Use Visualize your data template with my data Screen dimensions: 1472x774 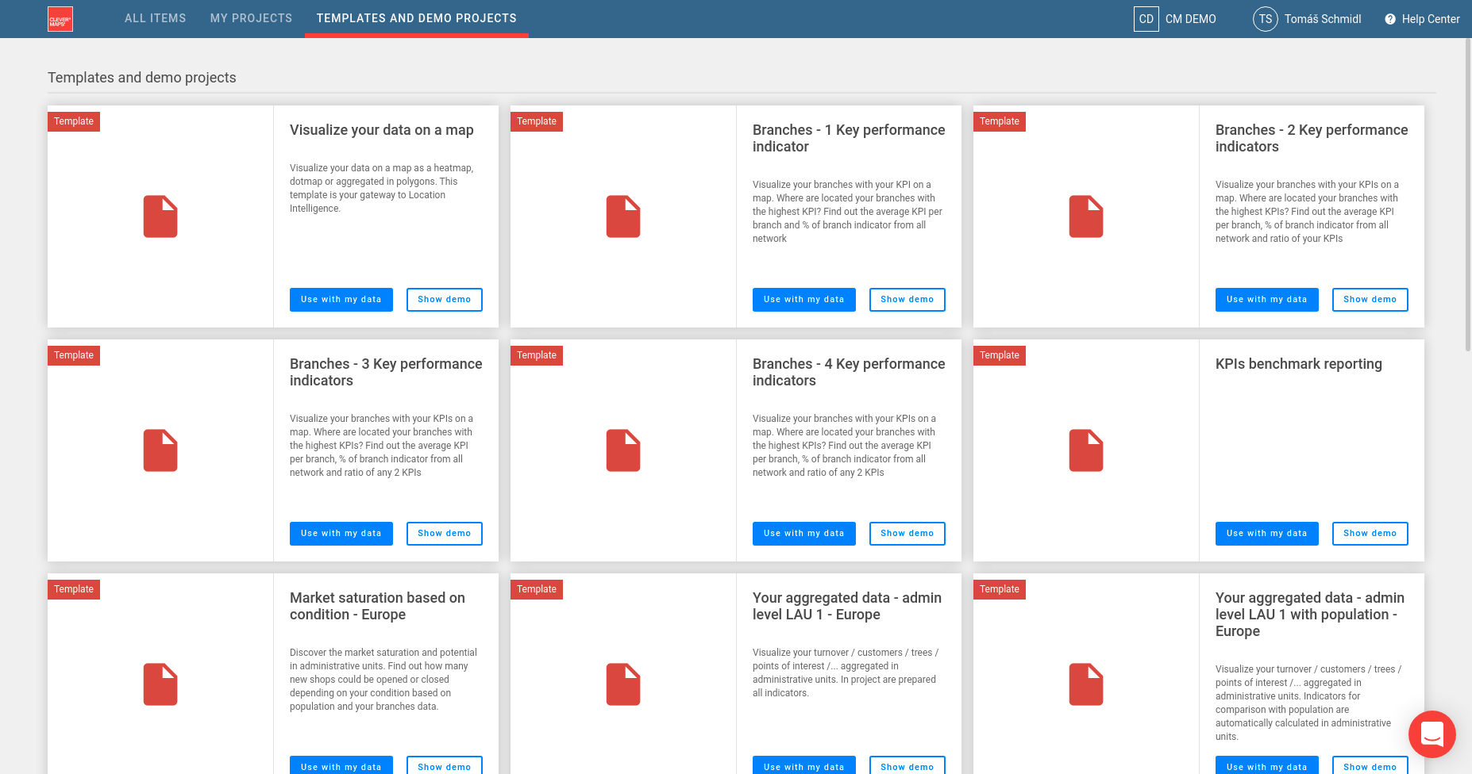[x=341, y=300]
